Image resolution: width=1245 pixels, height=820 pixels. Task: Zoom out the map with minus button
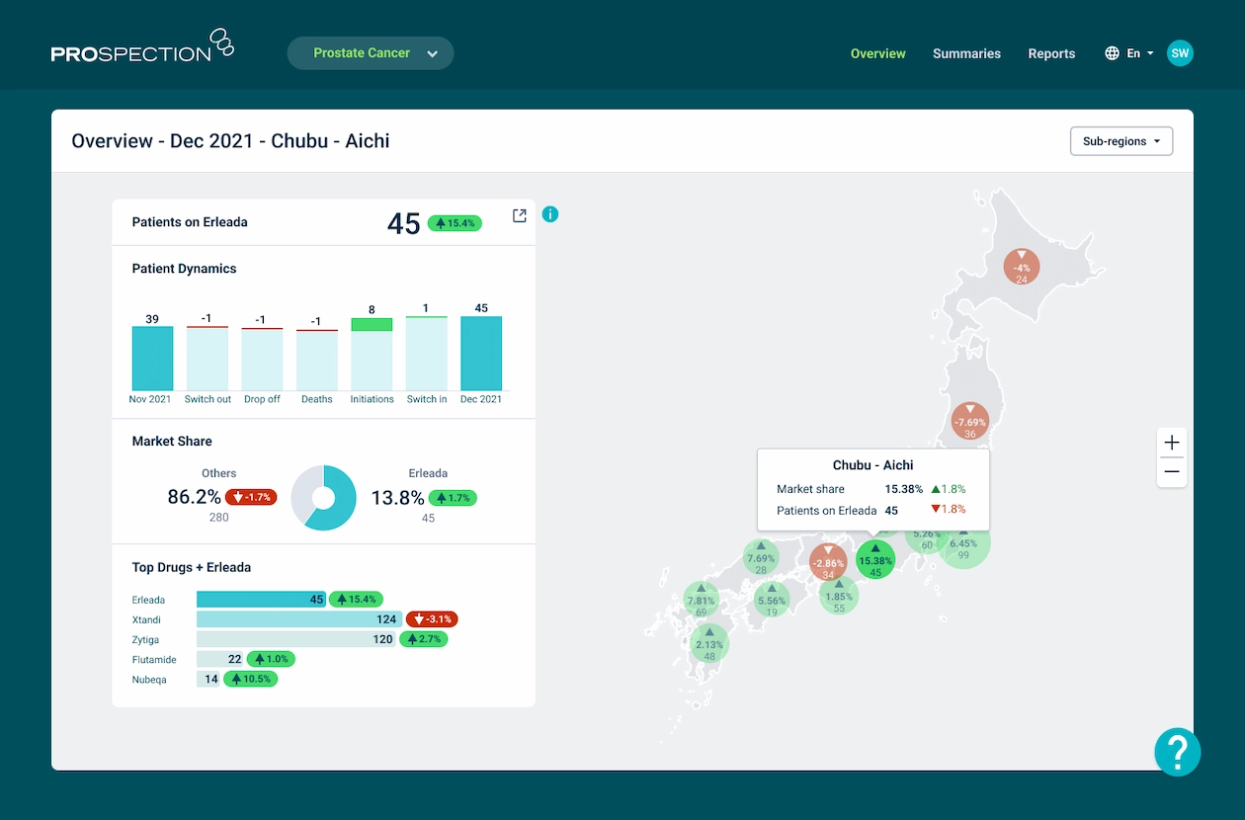1172,472
